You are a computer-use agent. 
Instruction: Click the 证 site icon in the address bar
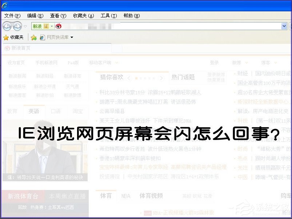coord(47,26)
